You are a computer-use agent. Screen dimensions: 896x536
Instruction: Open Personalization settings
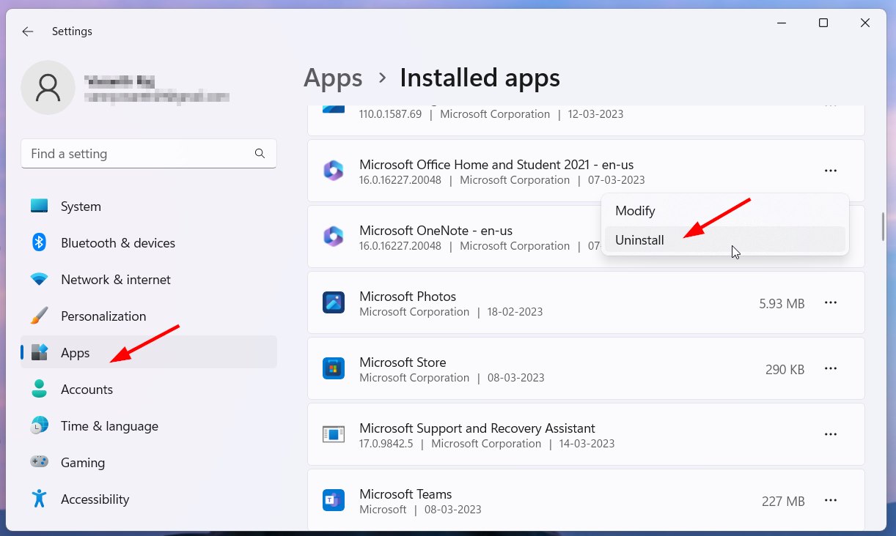149,316
